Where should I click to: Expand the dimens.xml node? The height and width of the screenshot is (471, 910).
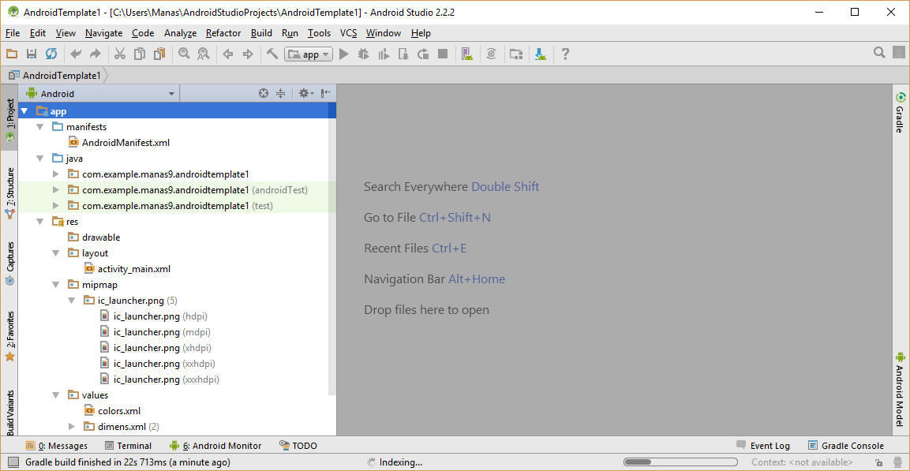(x=72, y=426)
